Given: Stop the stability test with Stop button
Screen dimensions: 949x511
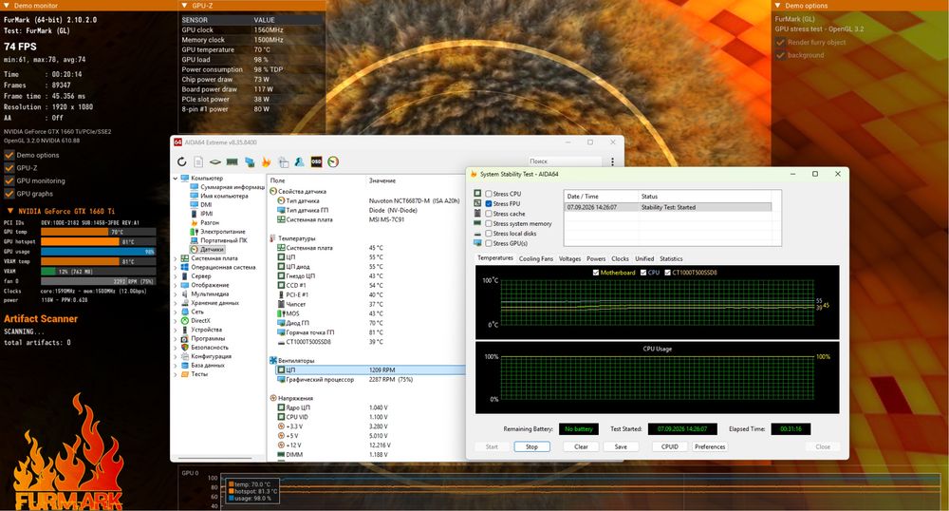Looking at the screenshot, I should pyautogui.click(x=532, y=446).
